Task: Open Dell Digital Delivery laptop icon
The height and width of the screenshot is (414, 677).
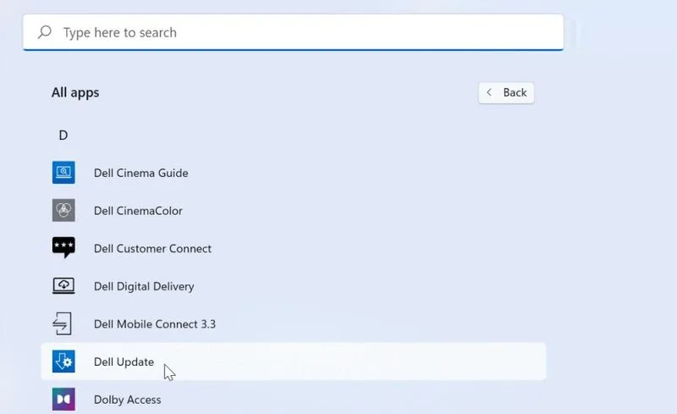Action: tap(63, 285)
